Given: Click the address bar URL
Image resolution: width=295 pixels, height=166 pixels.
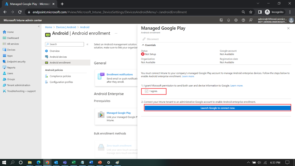Looking at the screenshot, I should point(110,12).
